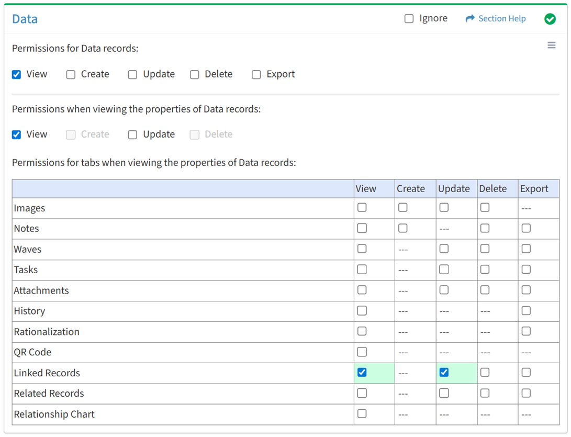Uncheck View permission for Data records
This screenshot has width=571, height=437.
(17, 74)
